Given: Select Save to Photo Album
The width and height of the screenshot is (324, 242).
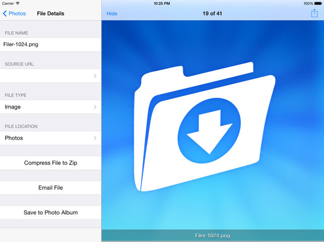Looking at the screenshot, I should coord(50,212).
